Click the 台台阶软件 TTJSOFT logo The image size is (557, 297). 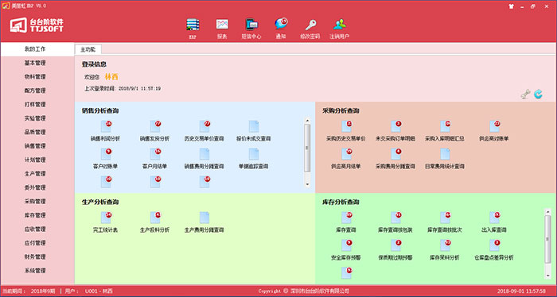coord(37,25)
